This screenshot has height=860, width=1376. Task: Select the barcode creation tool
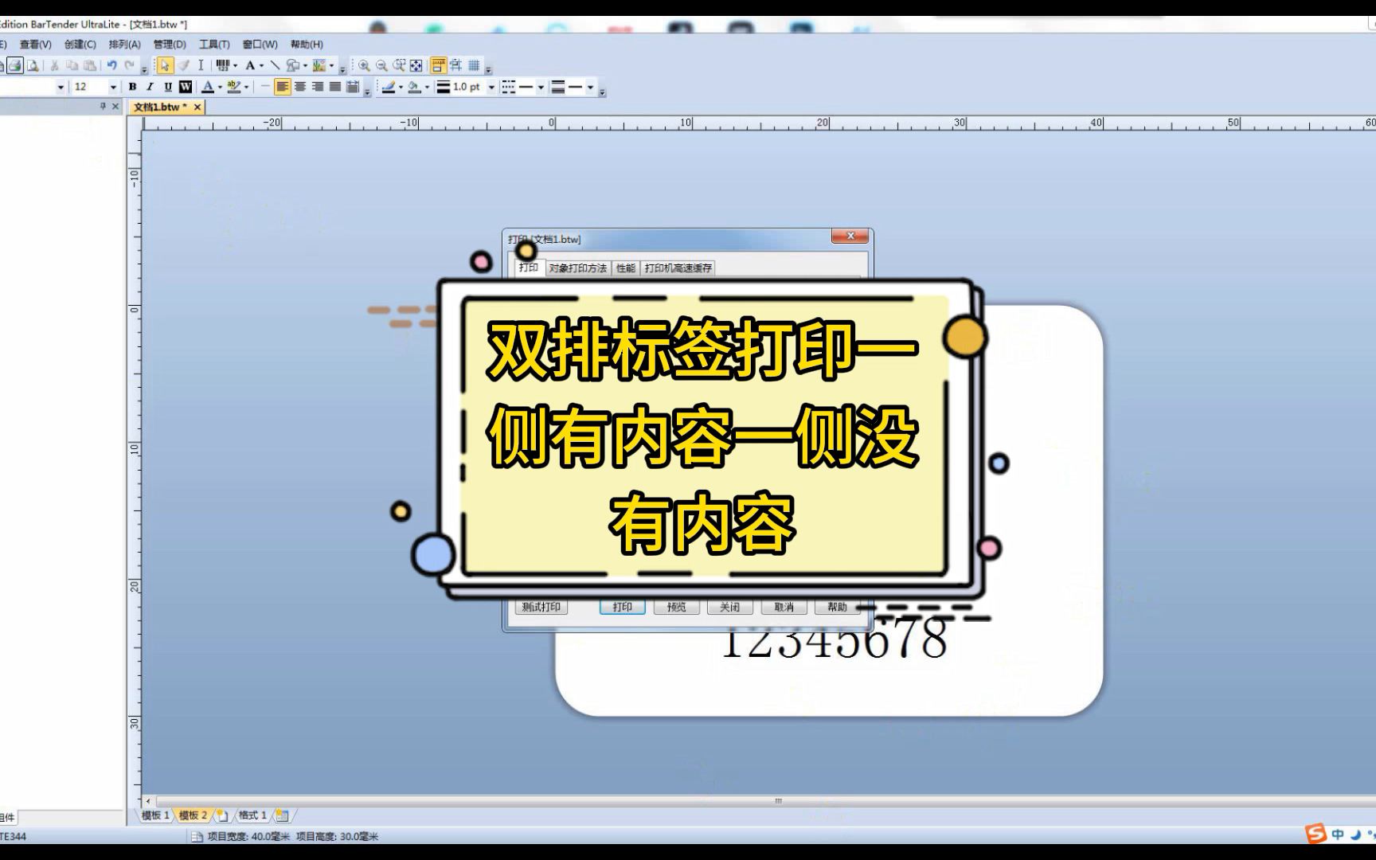point(224,65)
